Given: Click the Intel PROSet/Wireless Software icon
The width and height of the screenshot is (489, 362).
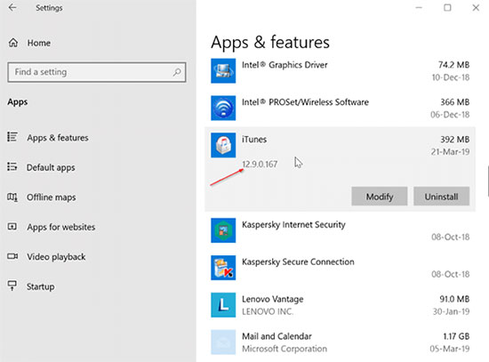Looking at the screenshot, I should point(223,108).
